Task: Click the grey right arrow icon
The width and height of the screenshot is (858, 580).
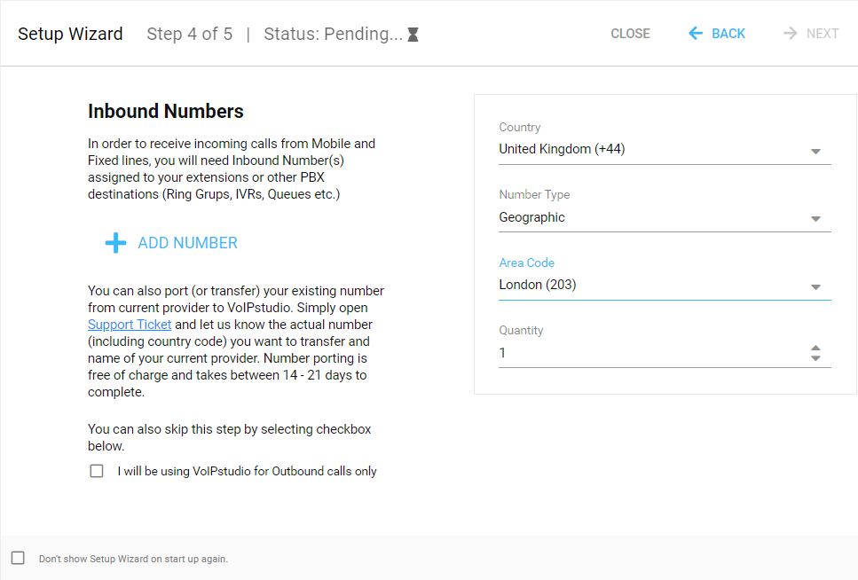Action: (x=790, y=34)
